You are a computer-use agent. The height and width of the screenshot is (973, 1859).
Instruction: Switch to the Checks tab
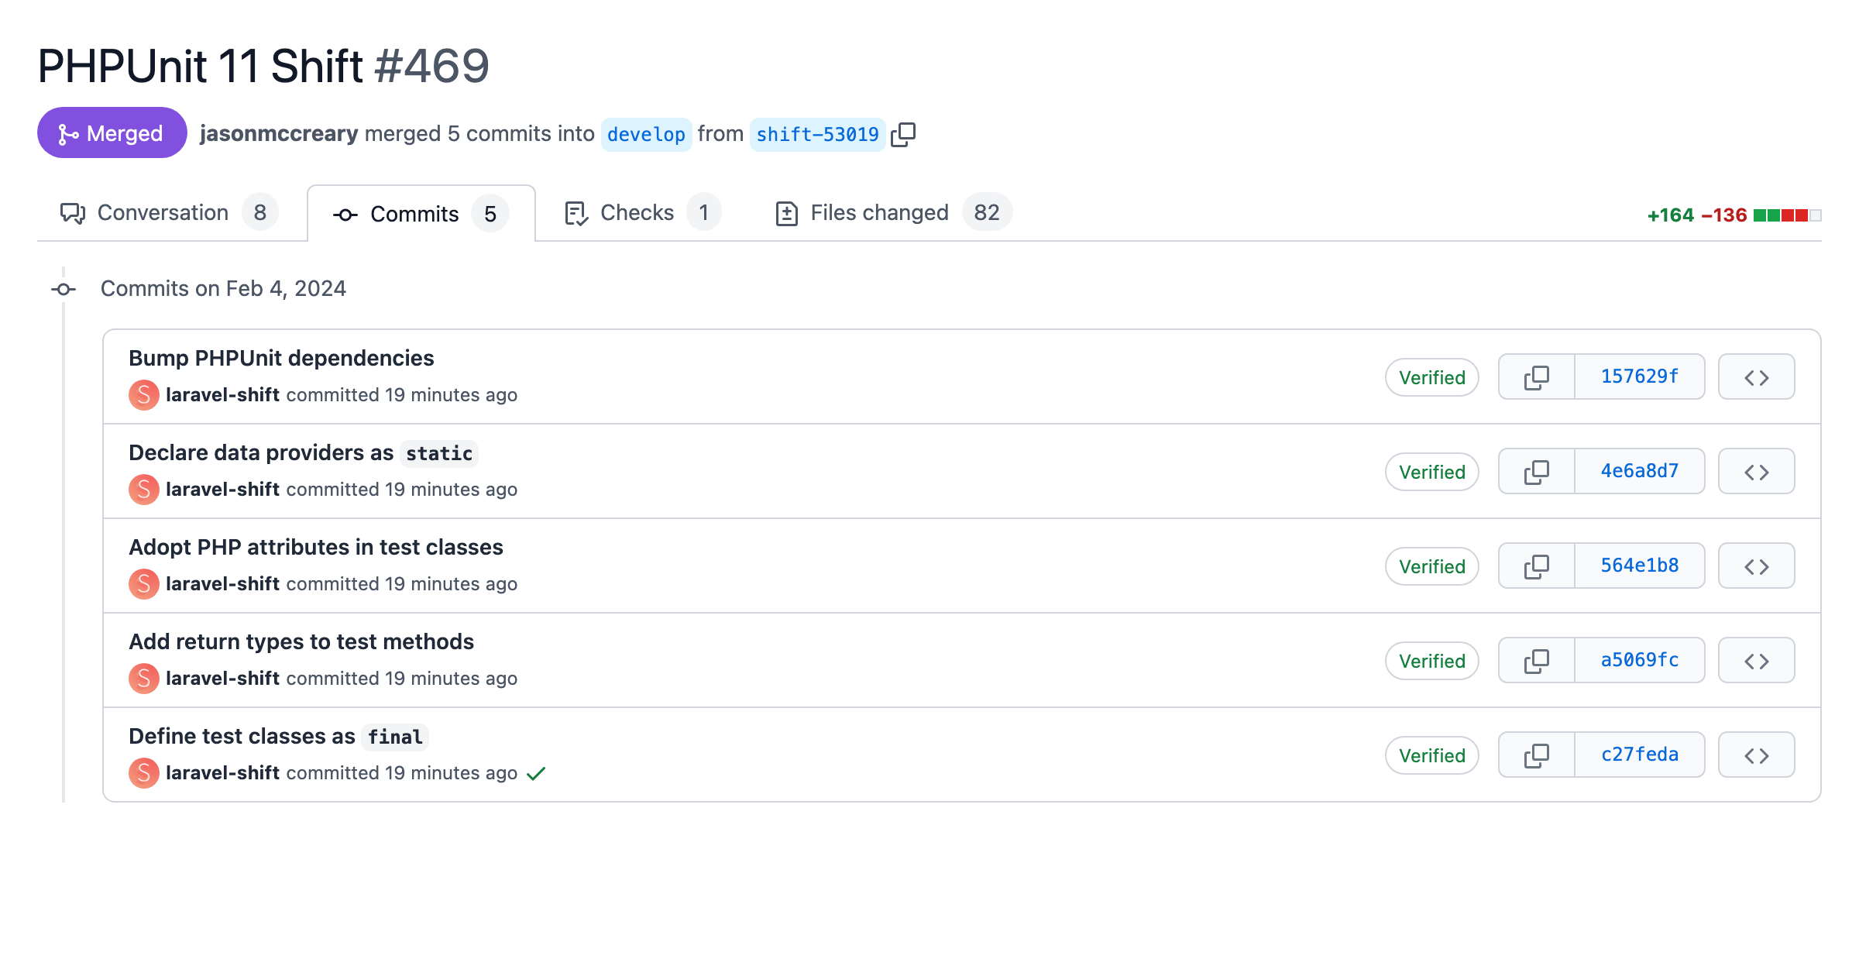click(642, 213)
